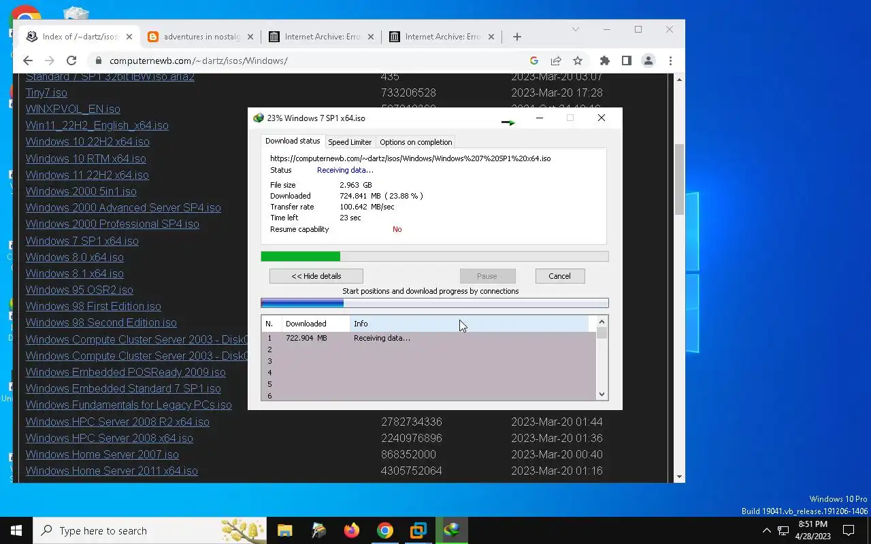View site info lock icon
This screenshot has height=544, width=871.
(99, 61)
